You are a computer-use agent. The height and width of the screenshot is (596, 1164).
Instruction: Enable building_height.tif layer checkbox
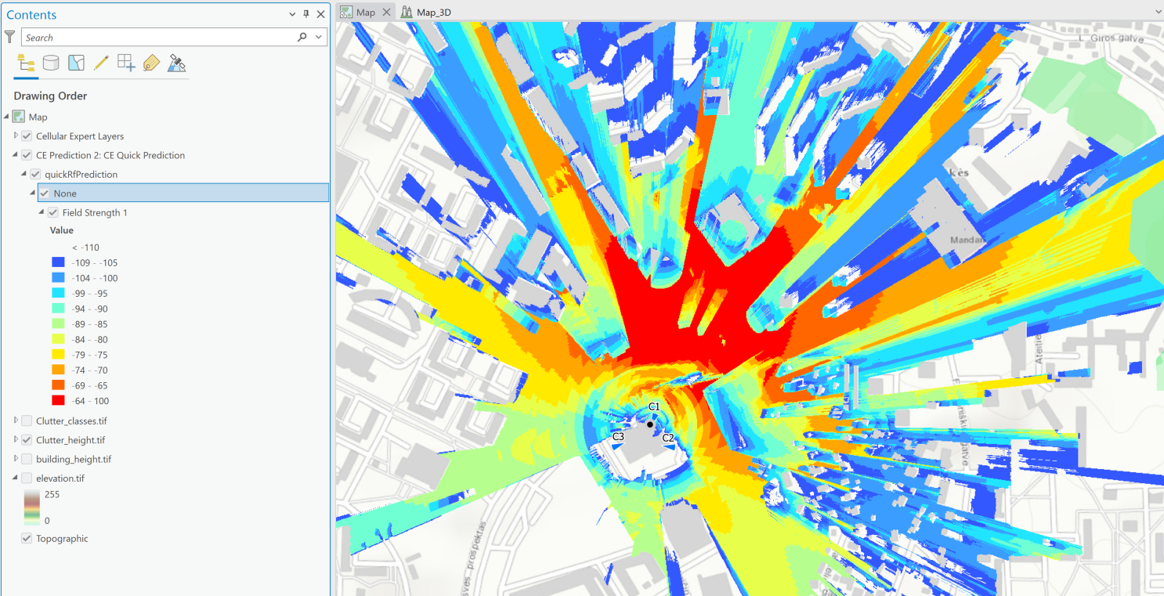click(27, 459)
